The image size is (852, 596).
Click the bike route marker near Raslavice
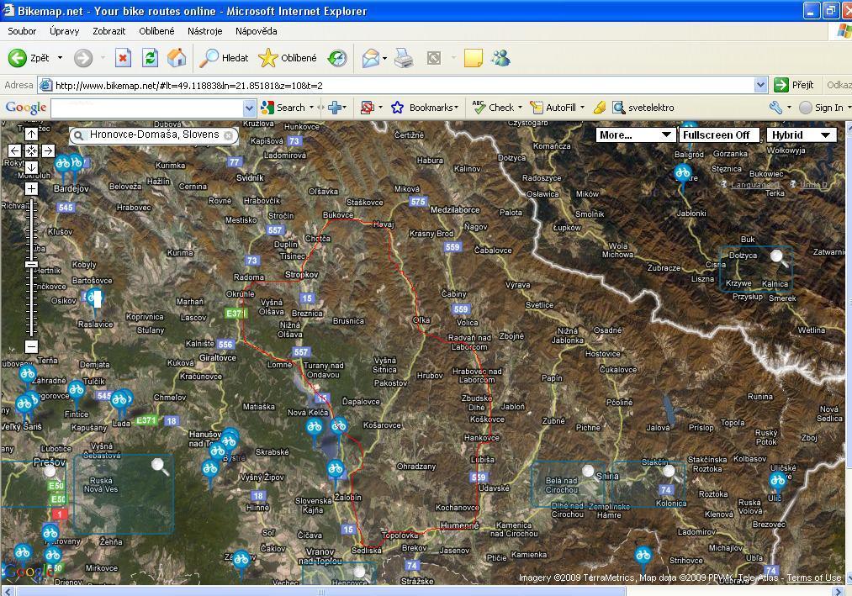[x=95, y=298]
